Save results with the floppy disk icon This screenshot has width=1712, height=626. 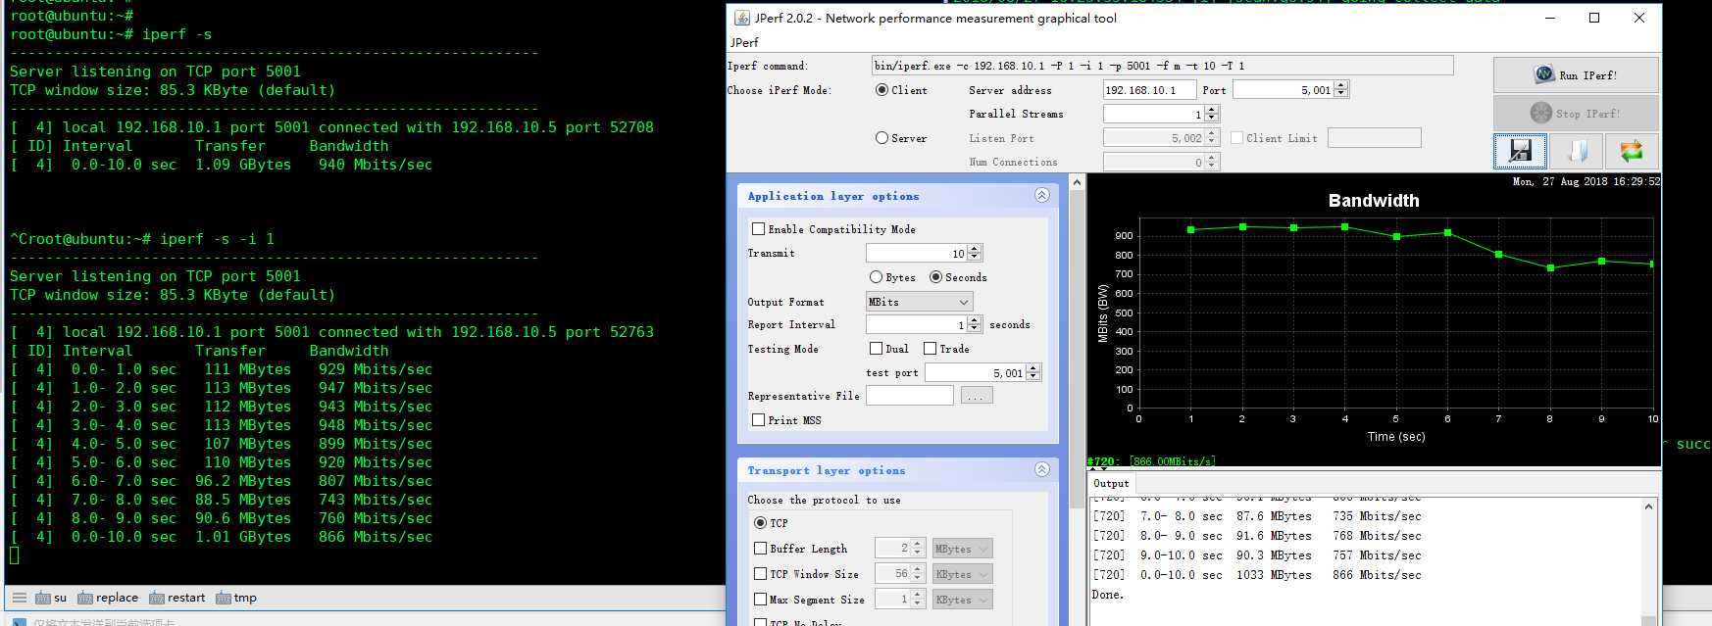(1521, 151)
